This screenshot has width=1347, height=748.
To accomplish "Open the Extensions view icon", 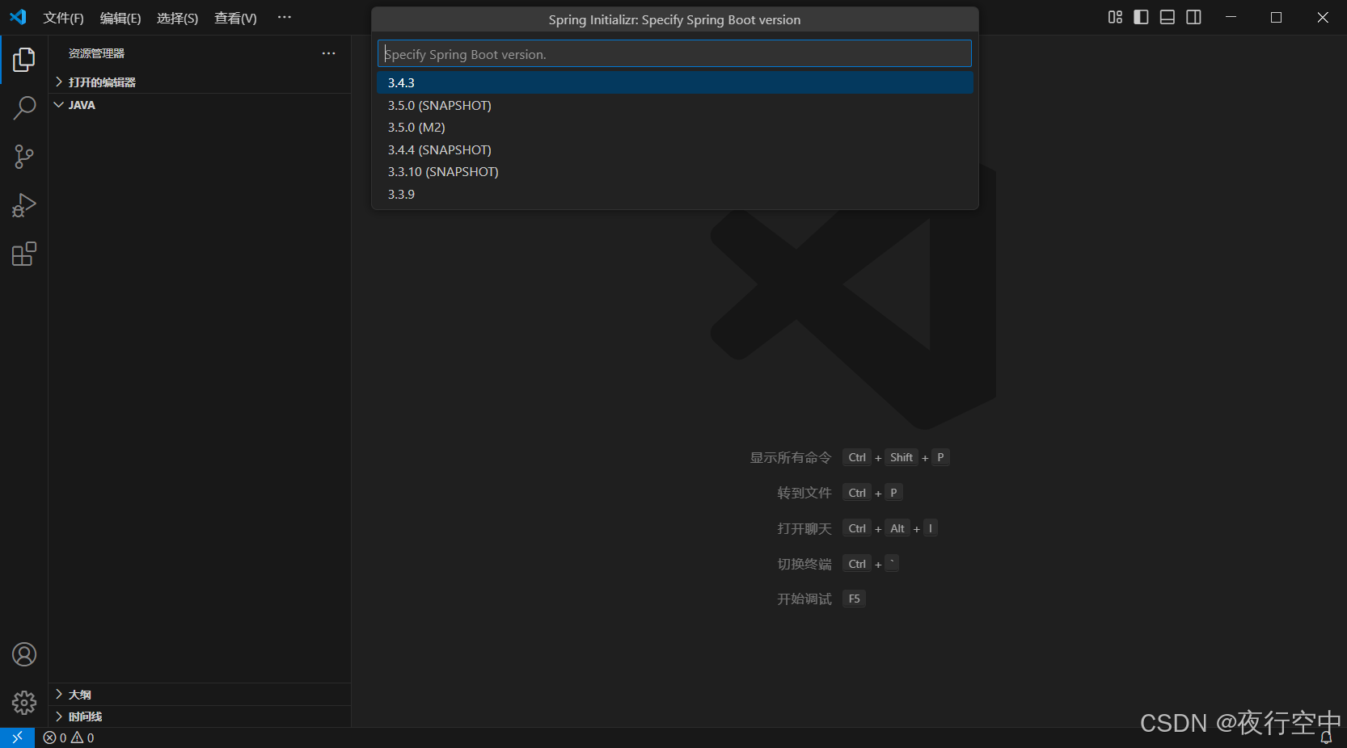I will (24, 254).
